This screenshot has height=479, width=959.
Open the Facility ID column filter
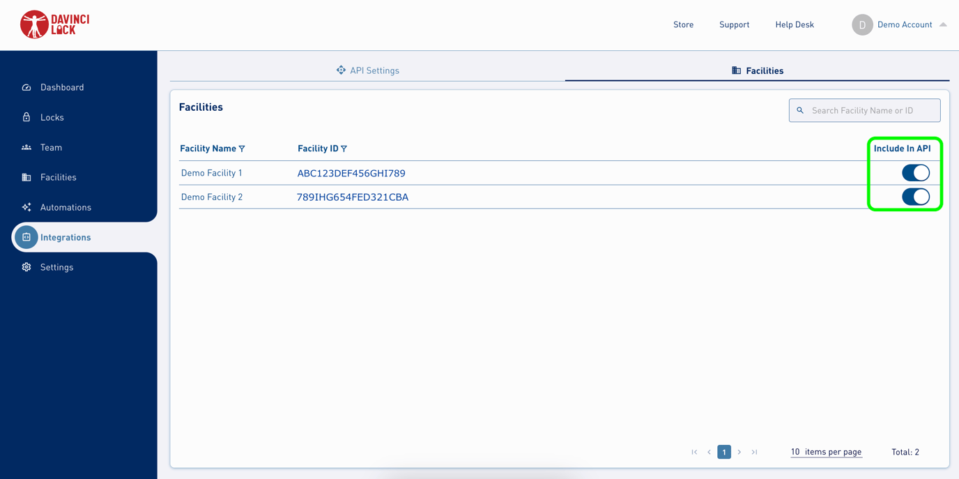[x=343, y=149]
